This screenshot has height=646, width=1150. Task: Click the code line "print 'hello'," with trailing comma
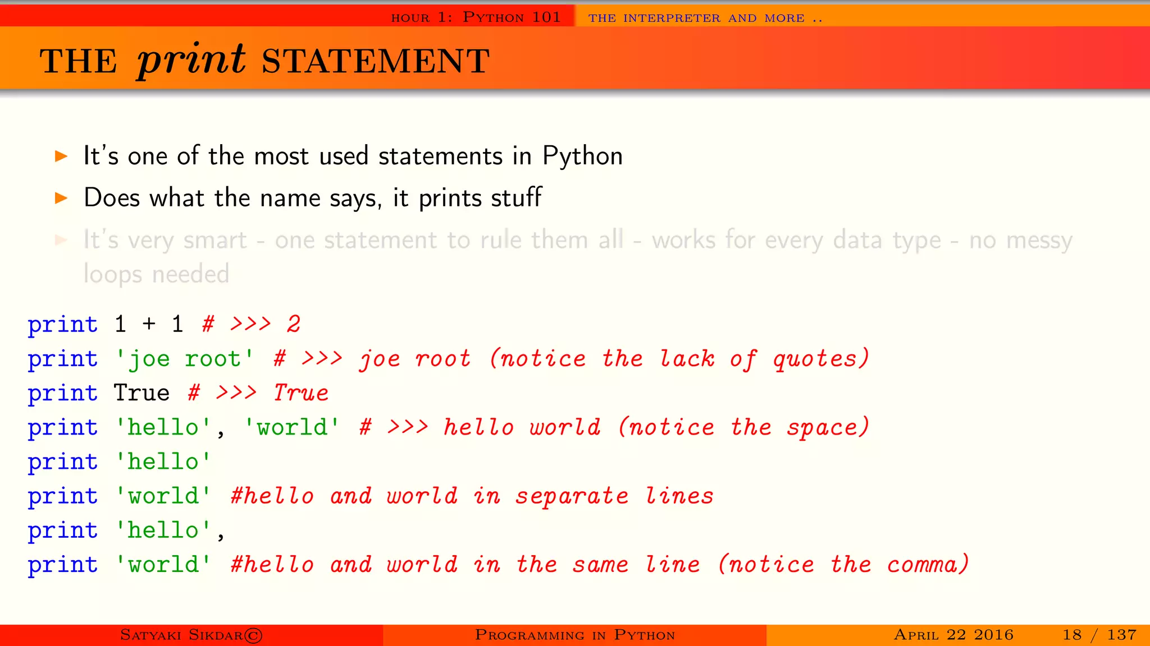point(127,530)
